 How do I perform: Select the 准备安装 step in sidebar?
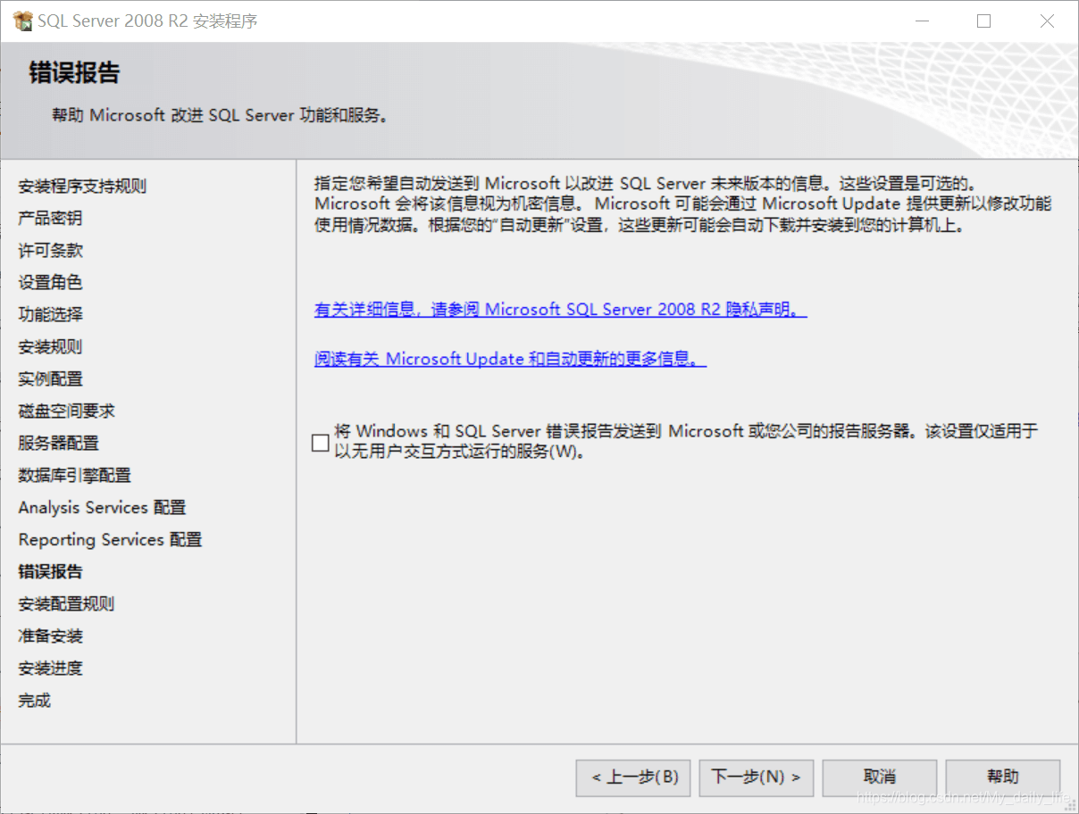tap(50, 636)
